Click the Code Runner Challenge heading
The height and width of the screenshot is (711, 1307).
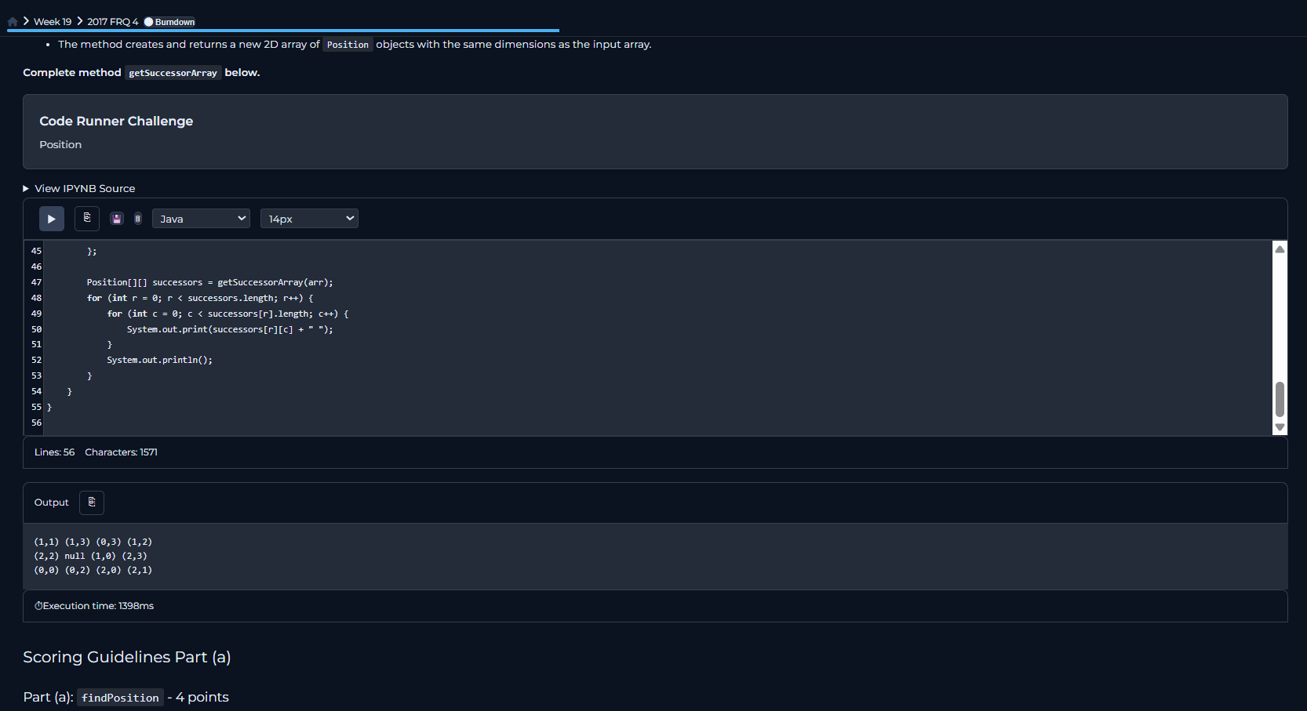coord(116,121)
